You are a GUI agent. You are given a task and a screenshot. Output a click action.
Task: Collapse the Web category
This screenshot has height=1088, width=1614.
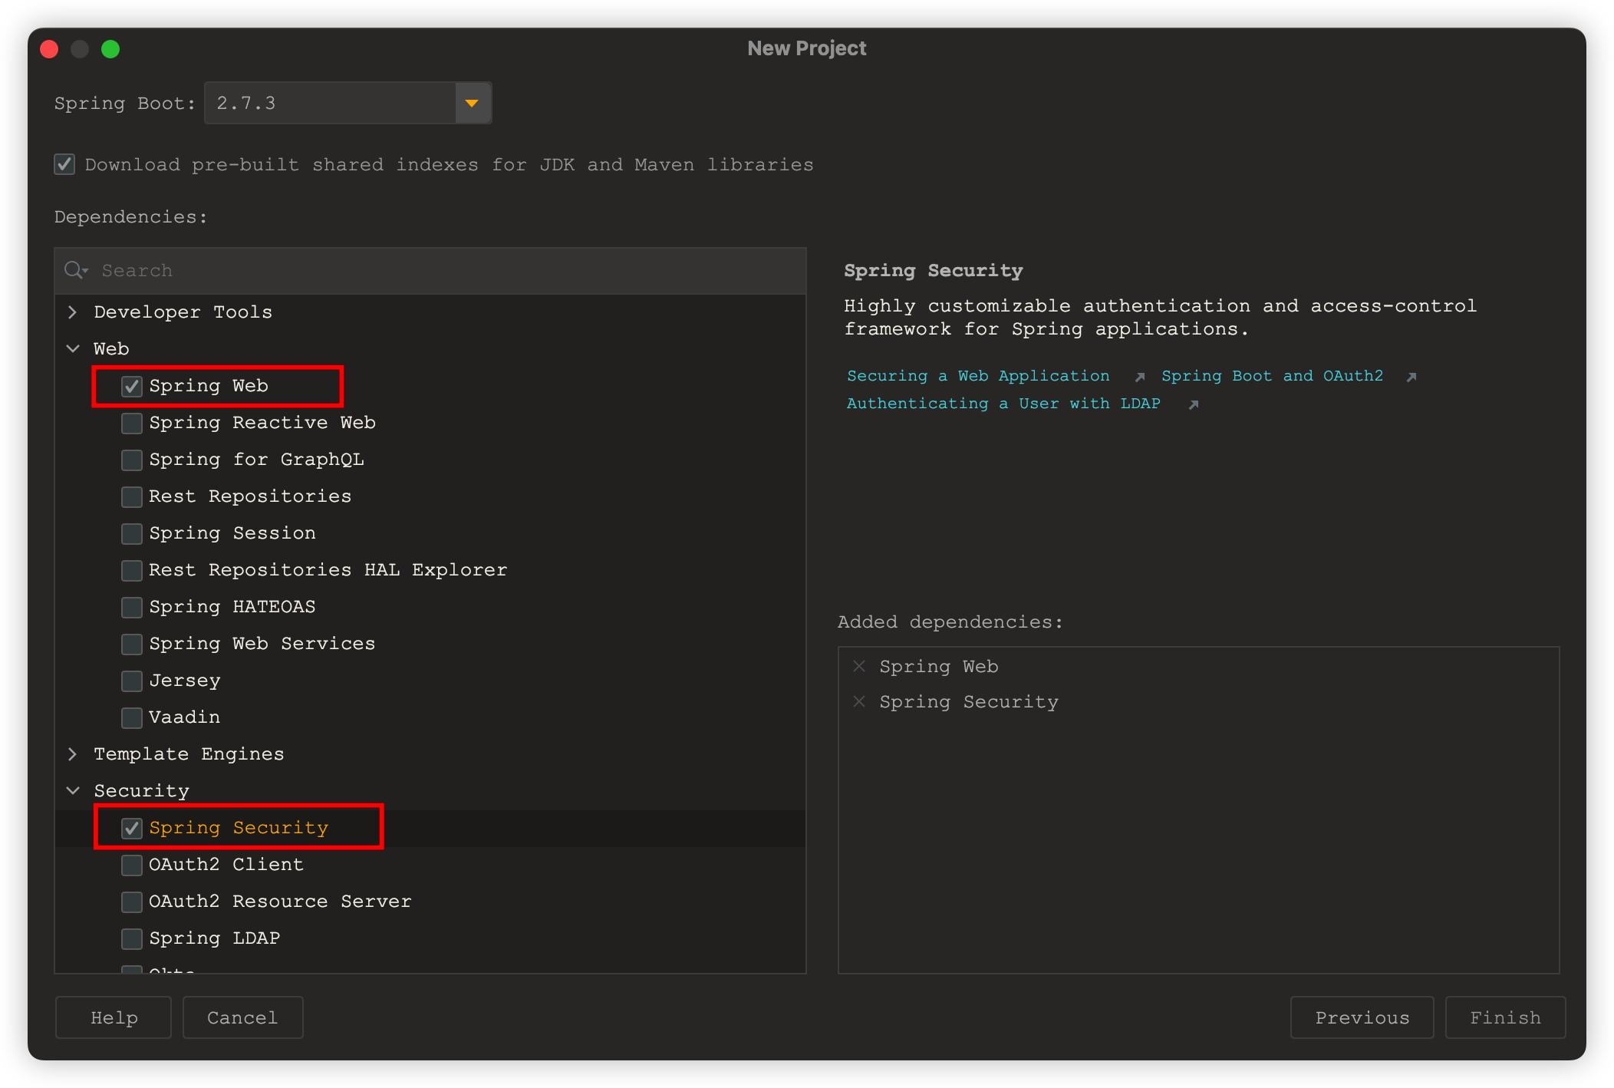point(73,349)
